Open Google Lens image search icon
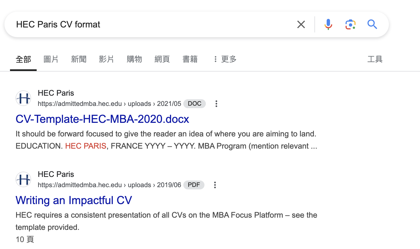 [x=350, y=24]
